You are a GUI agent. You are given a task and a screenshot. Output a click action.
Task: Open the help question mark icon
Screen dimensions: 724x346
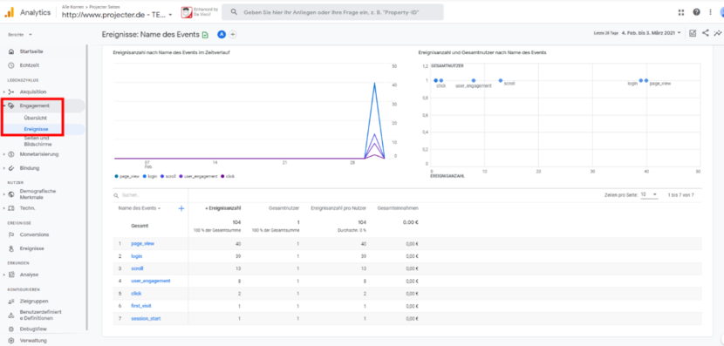(x=696, y=12)
